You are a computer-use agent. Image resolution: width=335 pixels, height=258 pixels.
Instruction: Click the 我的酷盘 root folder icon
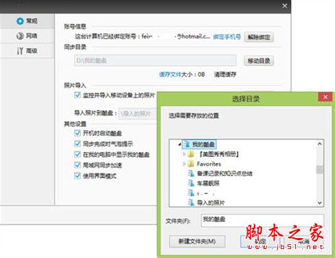point(187,144)
